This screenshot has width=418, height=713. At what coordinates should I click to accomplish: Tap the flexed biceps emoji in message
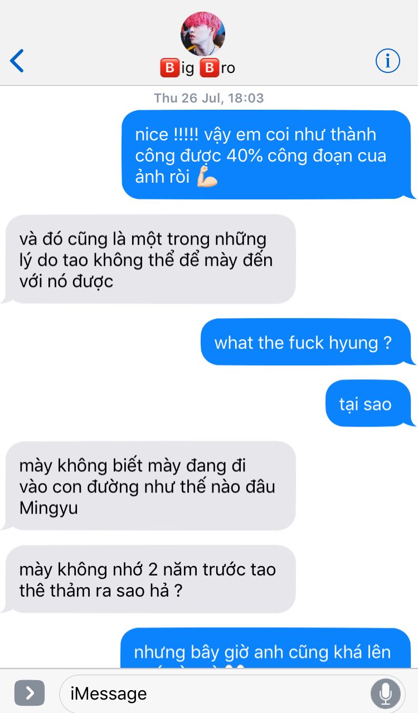pos(207,177)
